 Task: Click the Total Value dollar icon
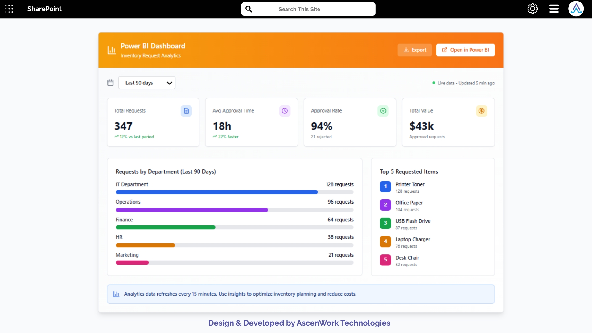coord(481,111)
